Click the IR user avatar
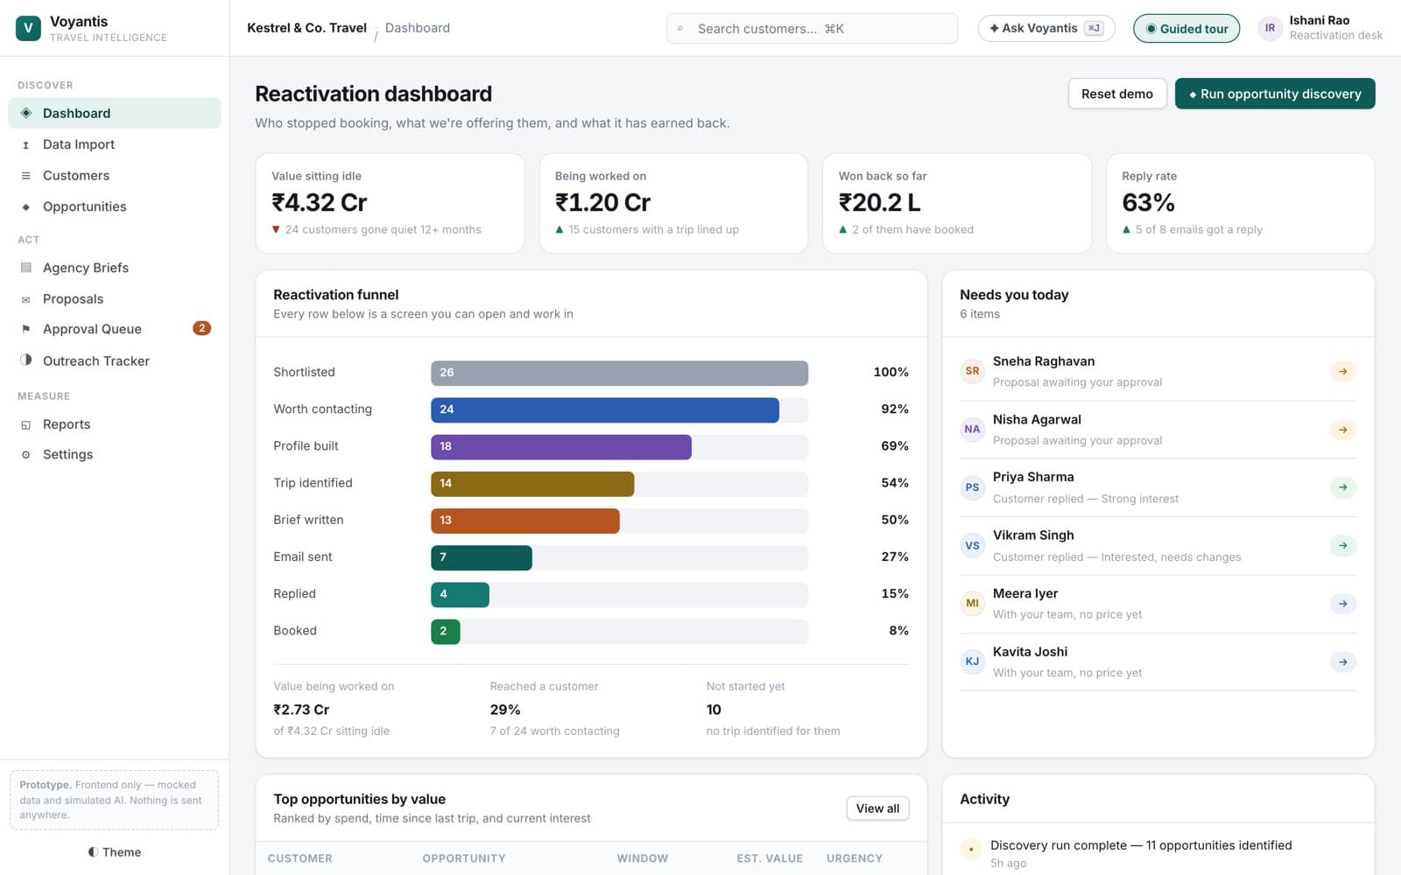This screenshot has width=1401, height=875. coord(1270,28)
